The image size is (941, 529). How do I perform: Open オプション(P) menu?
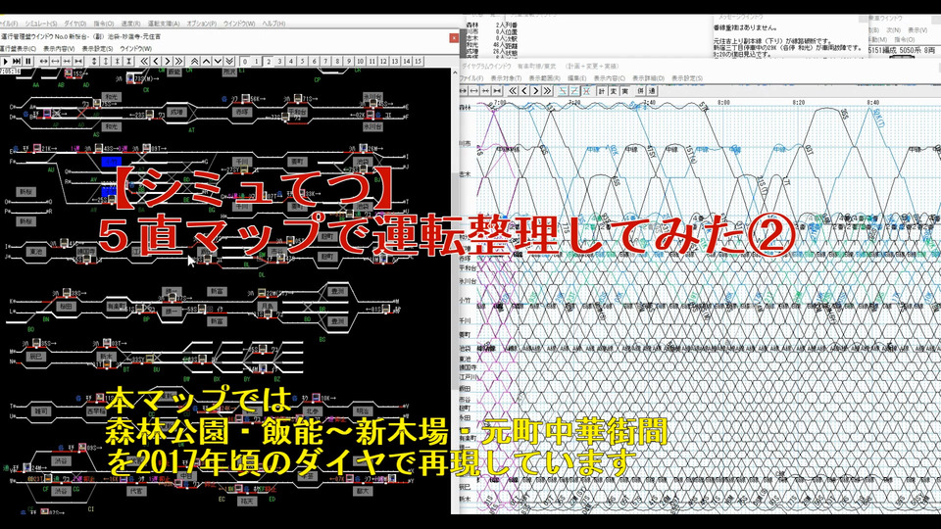[x=202, y=24]
